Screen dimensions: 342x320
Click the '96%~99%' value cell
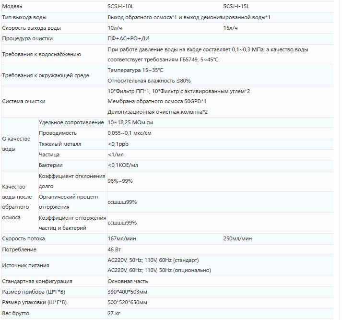pyautogui.click(x=120, y=181)
